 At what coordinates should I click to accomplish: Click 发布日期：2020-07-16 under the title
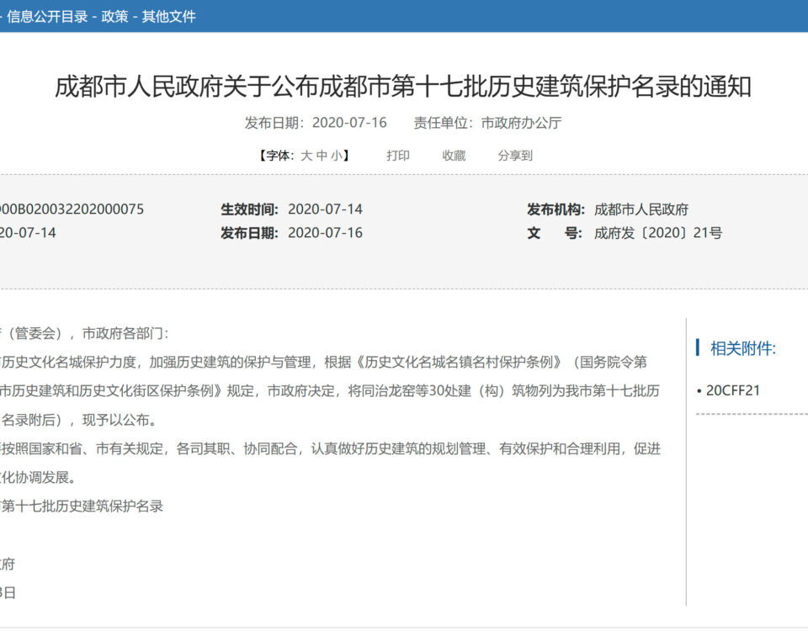(316, 123)
